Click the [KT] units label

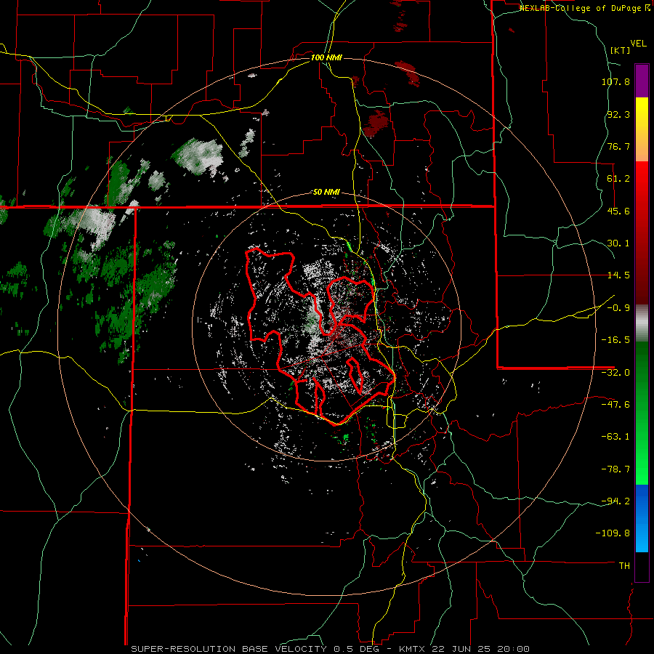[x=620, y=50]
